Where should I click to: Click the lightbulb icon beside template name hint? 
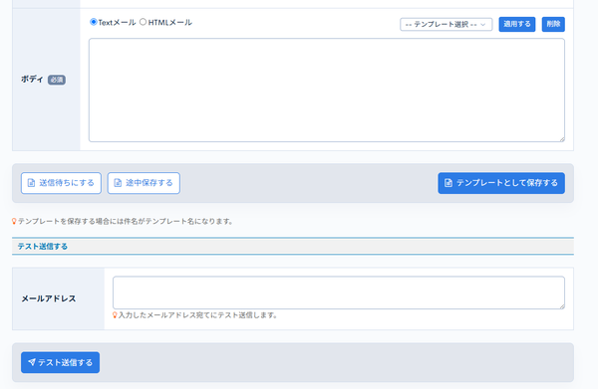click(x=14, y=221)
